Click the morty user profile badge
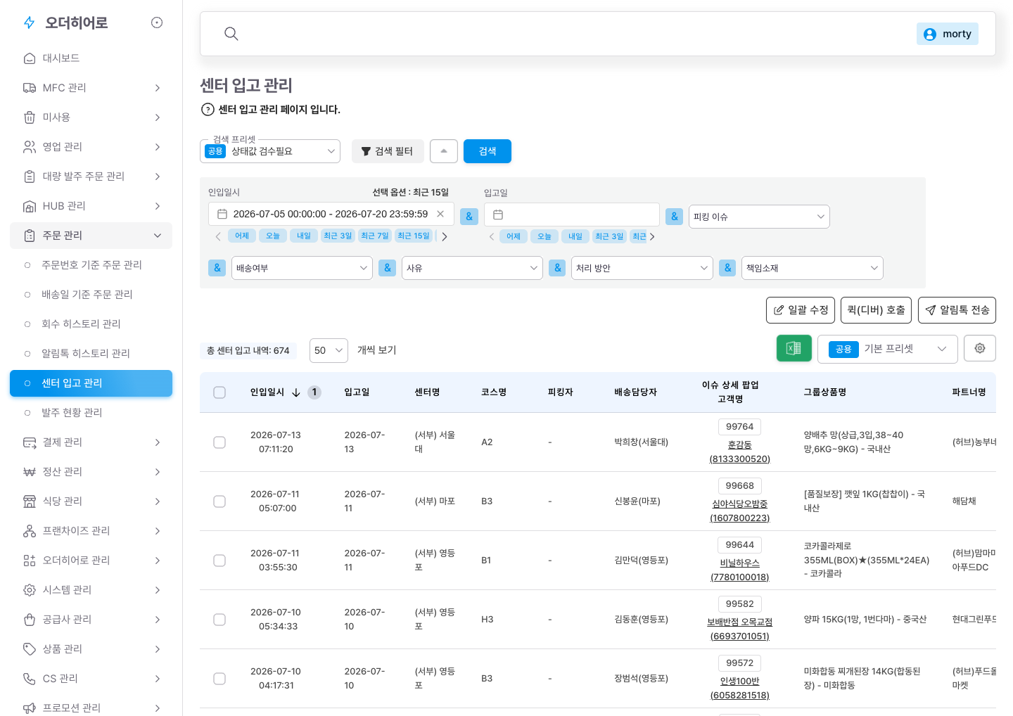This screenshot has height=716, width=1013. [x=947, y=34]
